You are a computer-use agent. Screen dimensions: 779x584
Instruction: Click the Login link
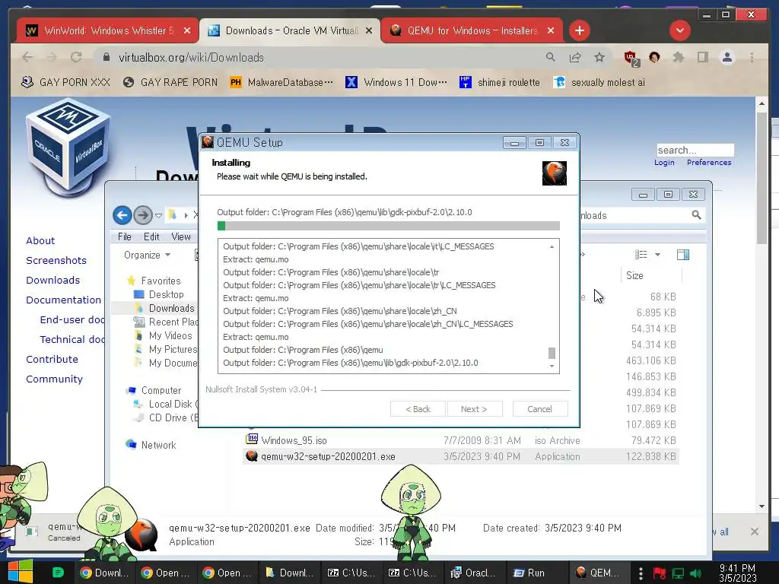point(664,163)
